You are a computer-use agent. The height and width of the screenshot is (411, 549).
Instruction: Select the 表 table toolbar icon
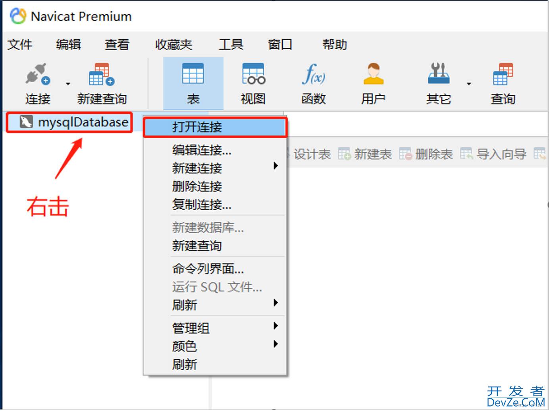coord(193,73)
